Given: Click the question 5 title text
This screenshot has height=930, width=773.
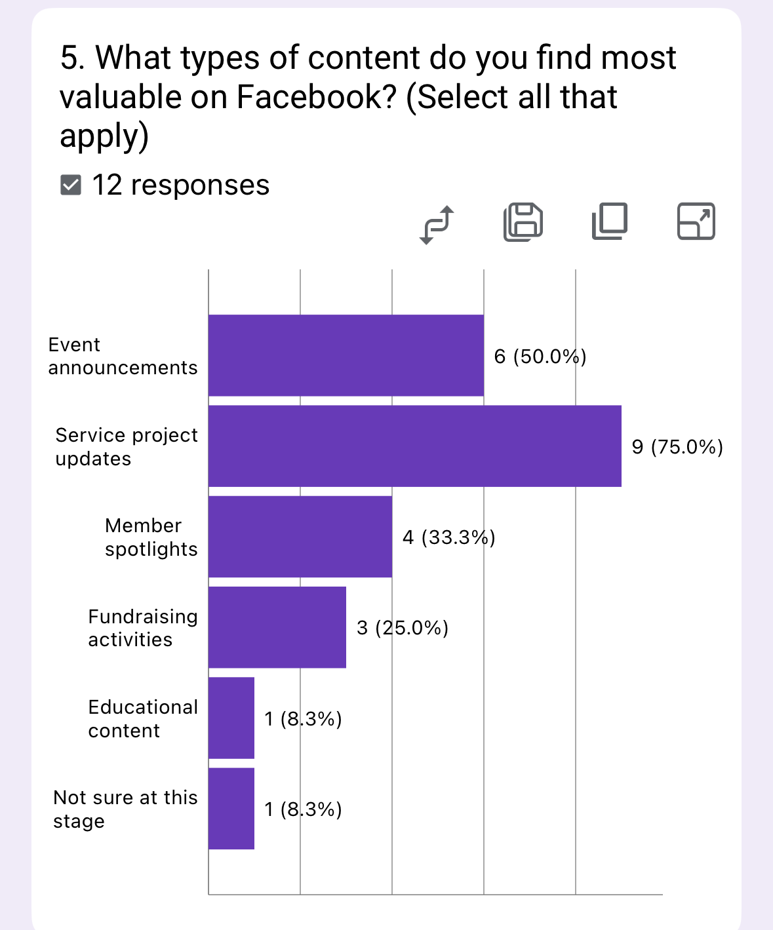Looking at the screenshot, I should (367, 96).
